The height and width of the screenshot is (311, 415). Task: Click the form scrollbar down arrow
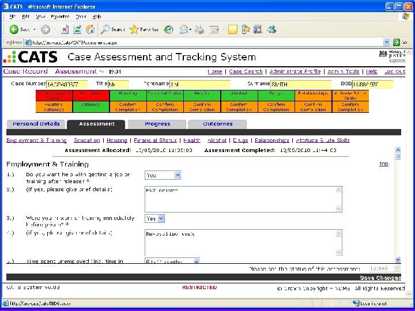(x=398, y=260)
